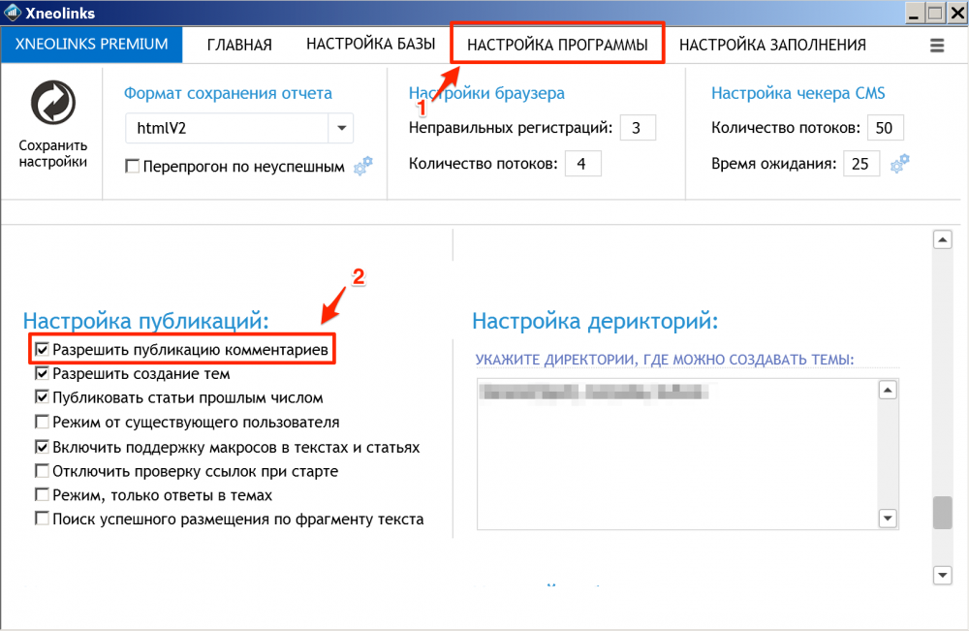Click main panel scrollbar down arrow
Image resolution: width=969 pixels, height=631 pixels.
coord(943,575)
